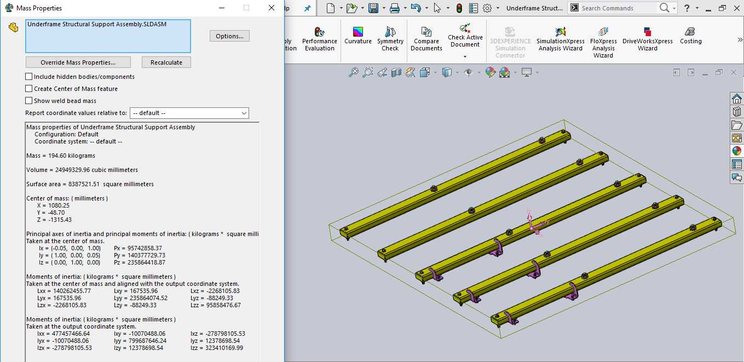Image resolution: width=744 pixels, height=362 pixels.
Task: Expand the Undo dropdown arrow
Action: coord(426,8)
